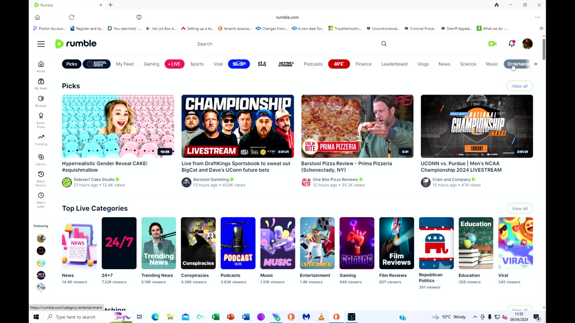
Task: Click the Windows taskbar search box
Action: click(x=89, y=317)
